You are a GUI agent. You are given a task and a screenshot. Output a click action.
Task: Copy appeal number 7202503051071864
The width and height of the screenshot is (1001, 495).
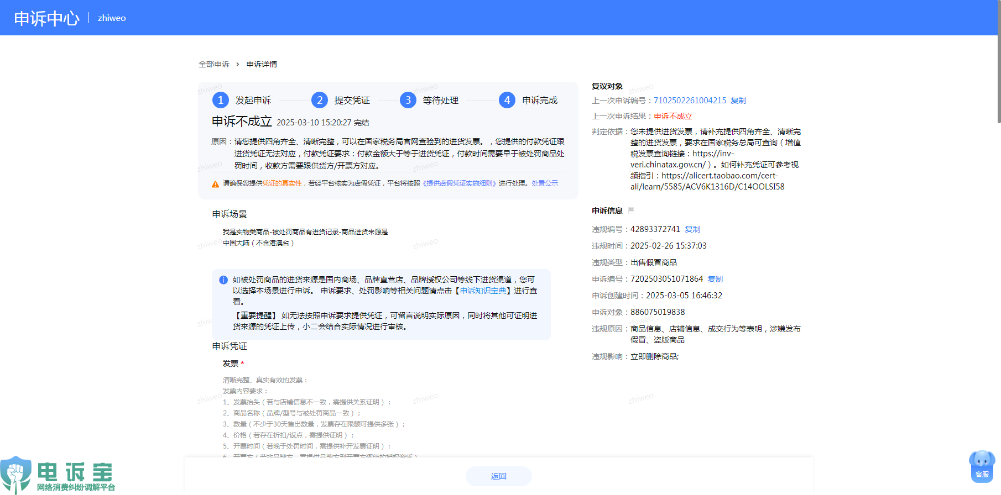[715, 279]
